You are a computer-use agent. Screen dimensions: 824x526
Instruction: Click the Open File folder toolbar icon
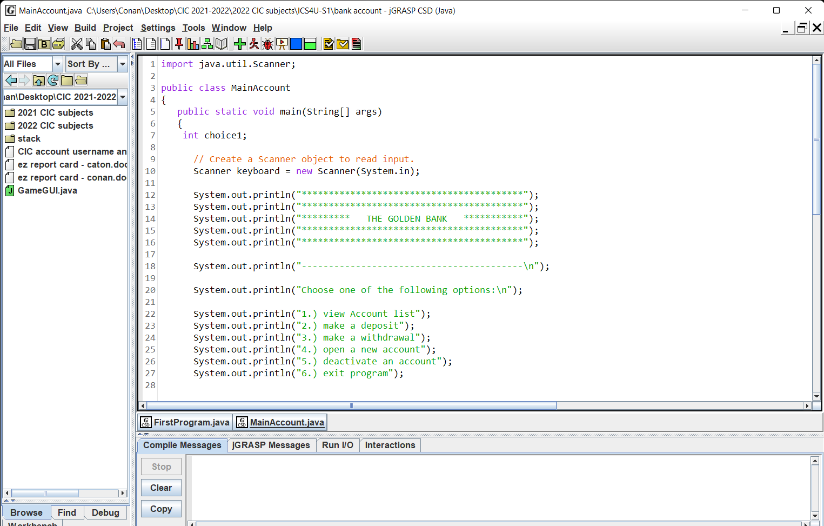pos(16,44)
